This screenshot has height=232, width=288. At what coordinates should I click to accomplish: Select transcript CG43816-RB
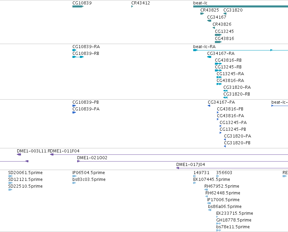(228, 60)
